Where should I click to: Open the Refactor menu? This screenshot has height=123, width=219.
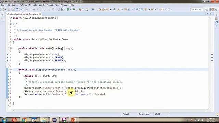(x=23, y=5)
